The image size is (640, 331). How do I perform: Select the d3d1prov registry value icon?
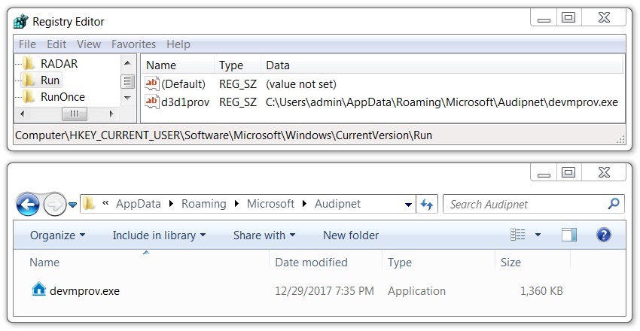coord(152,102)
